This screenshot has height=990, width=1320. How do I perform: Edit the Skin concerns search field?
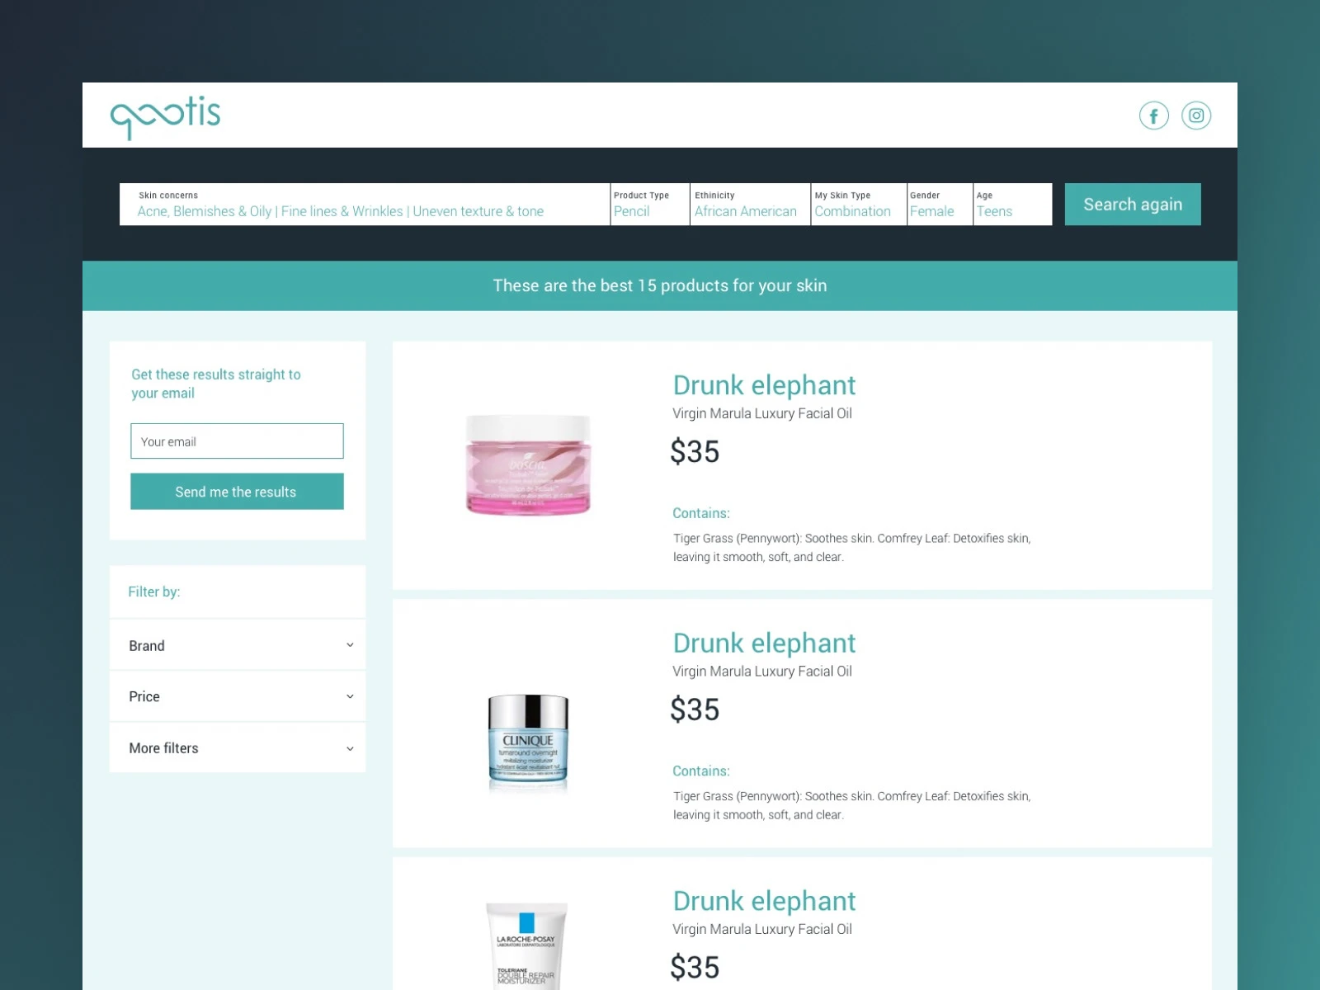(365, 204)
